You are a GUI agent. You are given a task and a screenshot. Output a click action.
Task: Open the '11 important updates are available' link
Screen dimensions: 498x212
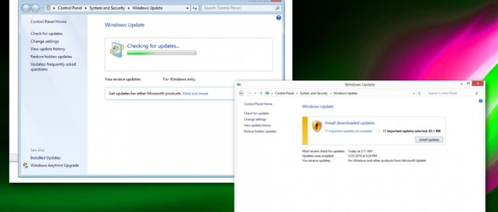click(x=349, y=131)
